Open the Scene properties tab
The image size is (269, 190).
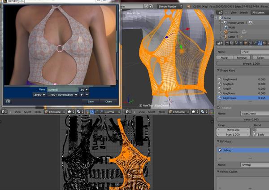(x=237, y=43)
